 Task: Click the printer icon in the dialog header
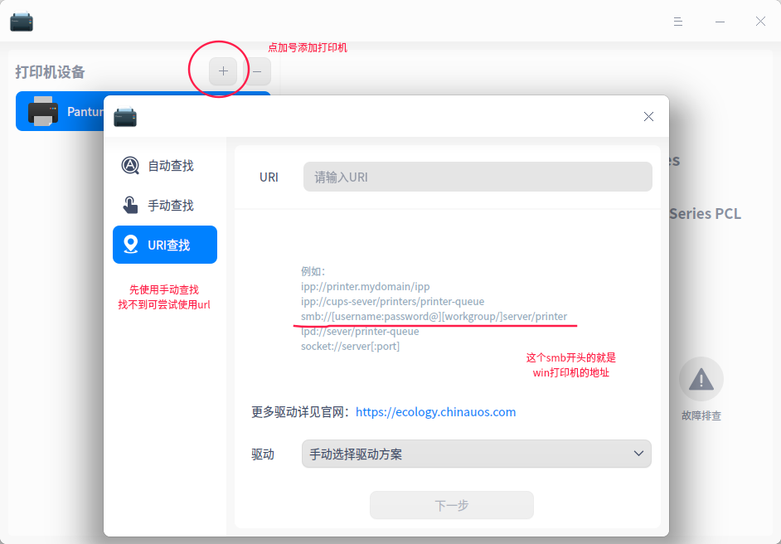coord(124,117)
